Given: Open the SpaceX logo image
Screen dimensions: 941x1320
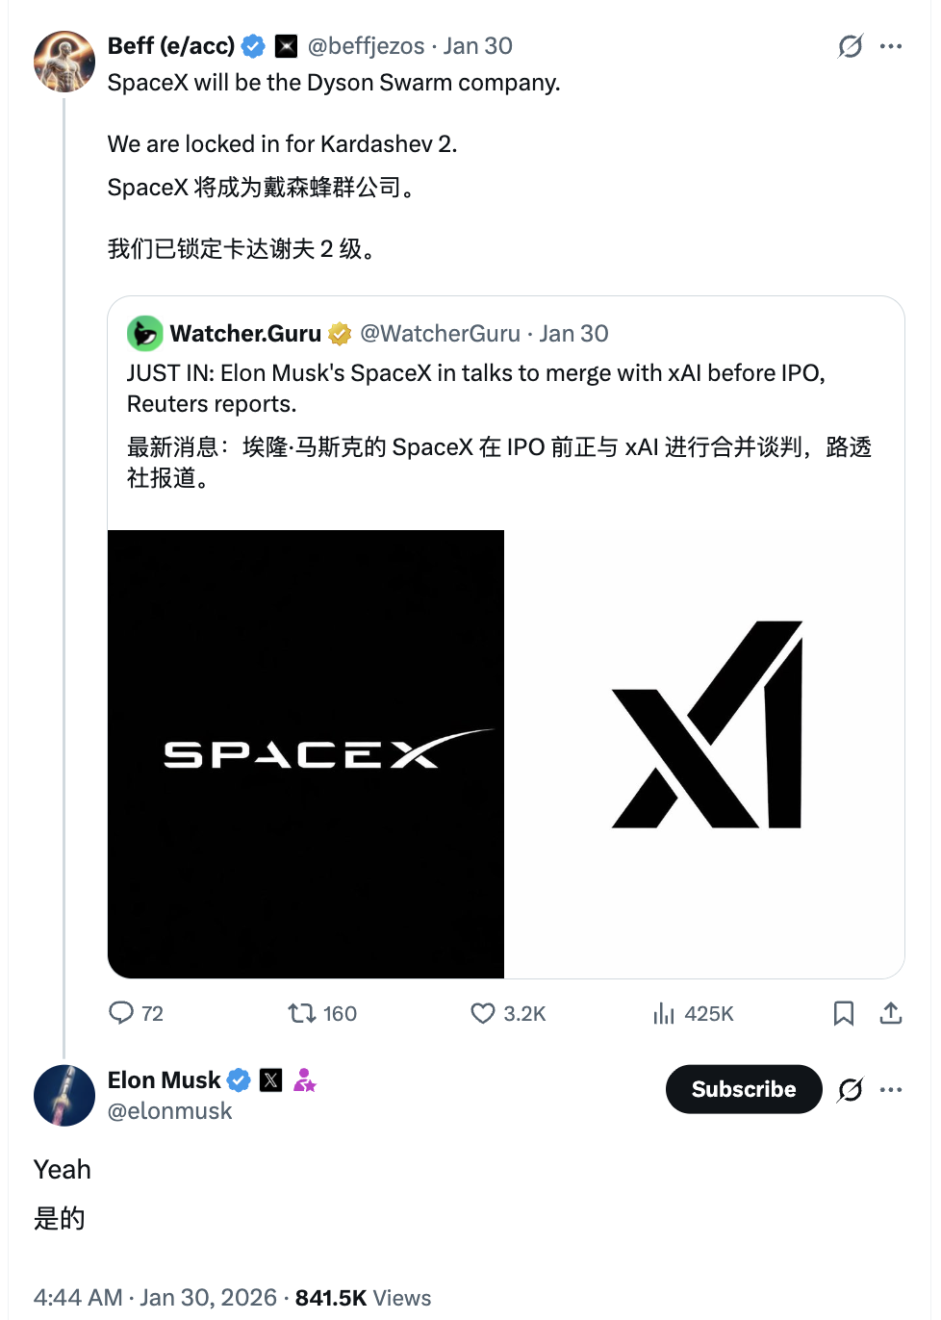Looking at the screenshot, I should (x=306, y=753).
